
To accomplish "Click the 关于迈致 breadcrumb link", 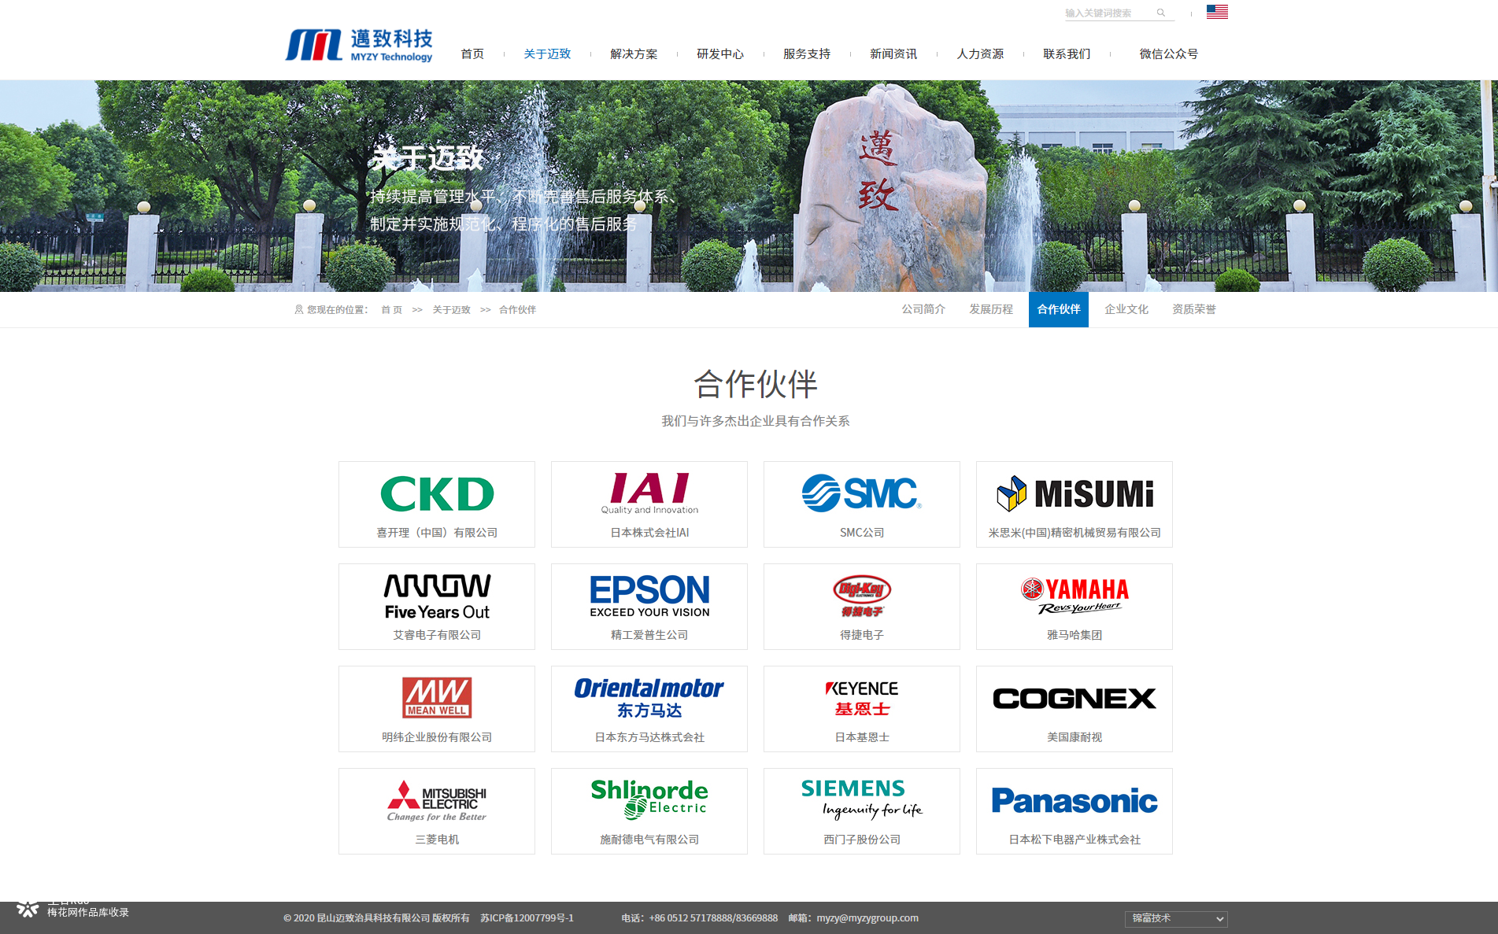I will [451, 310].
